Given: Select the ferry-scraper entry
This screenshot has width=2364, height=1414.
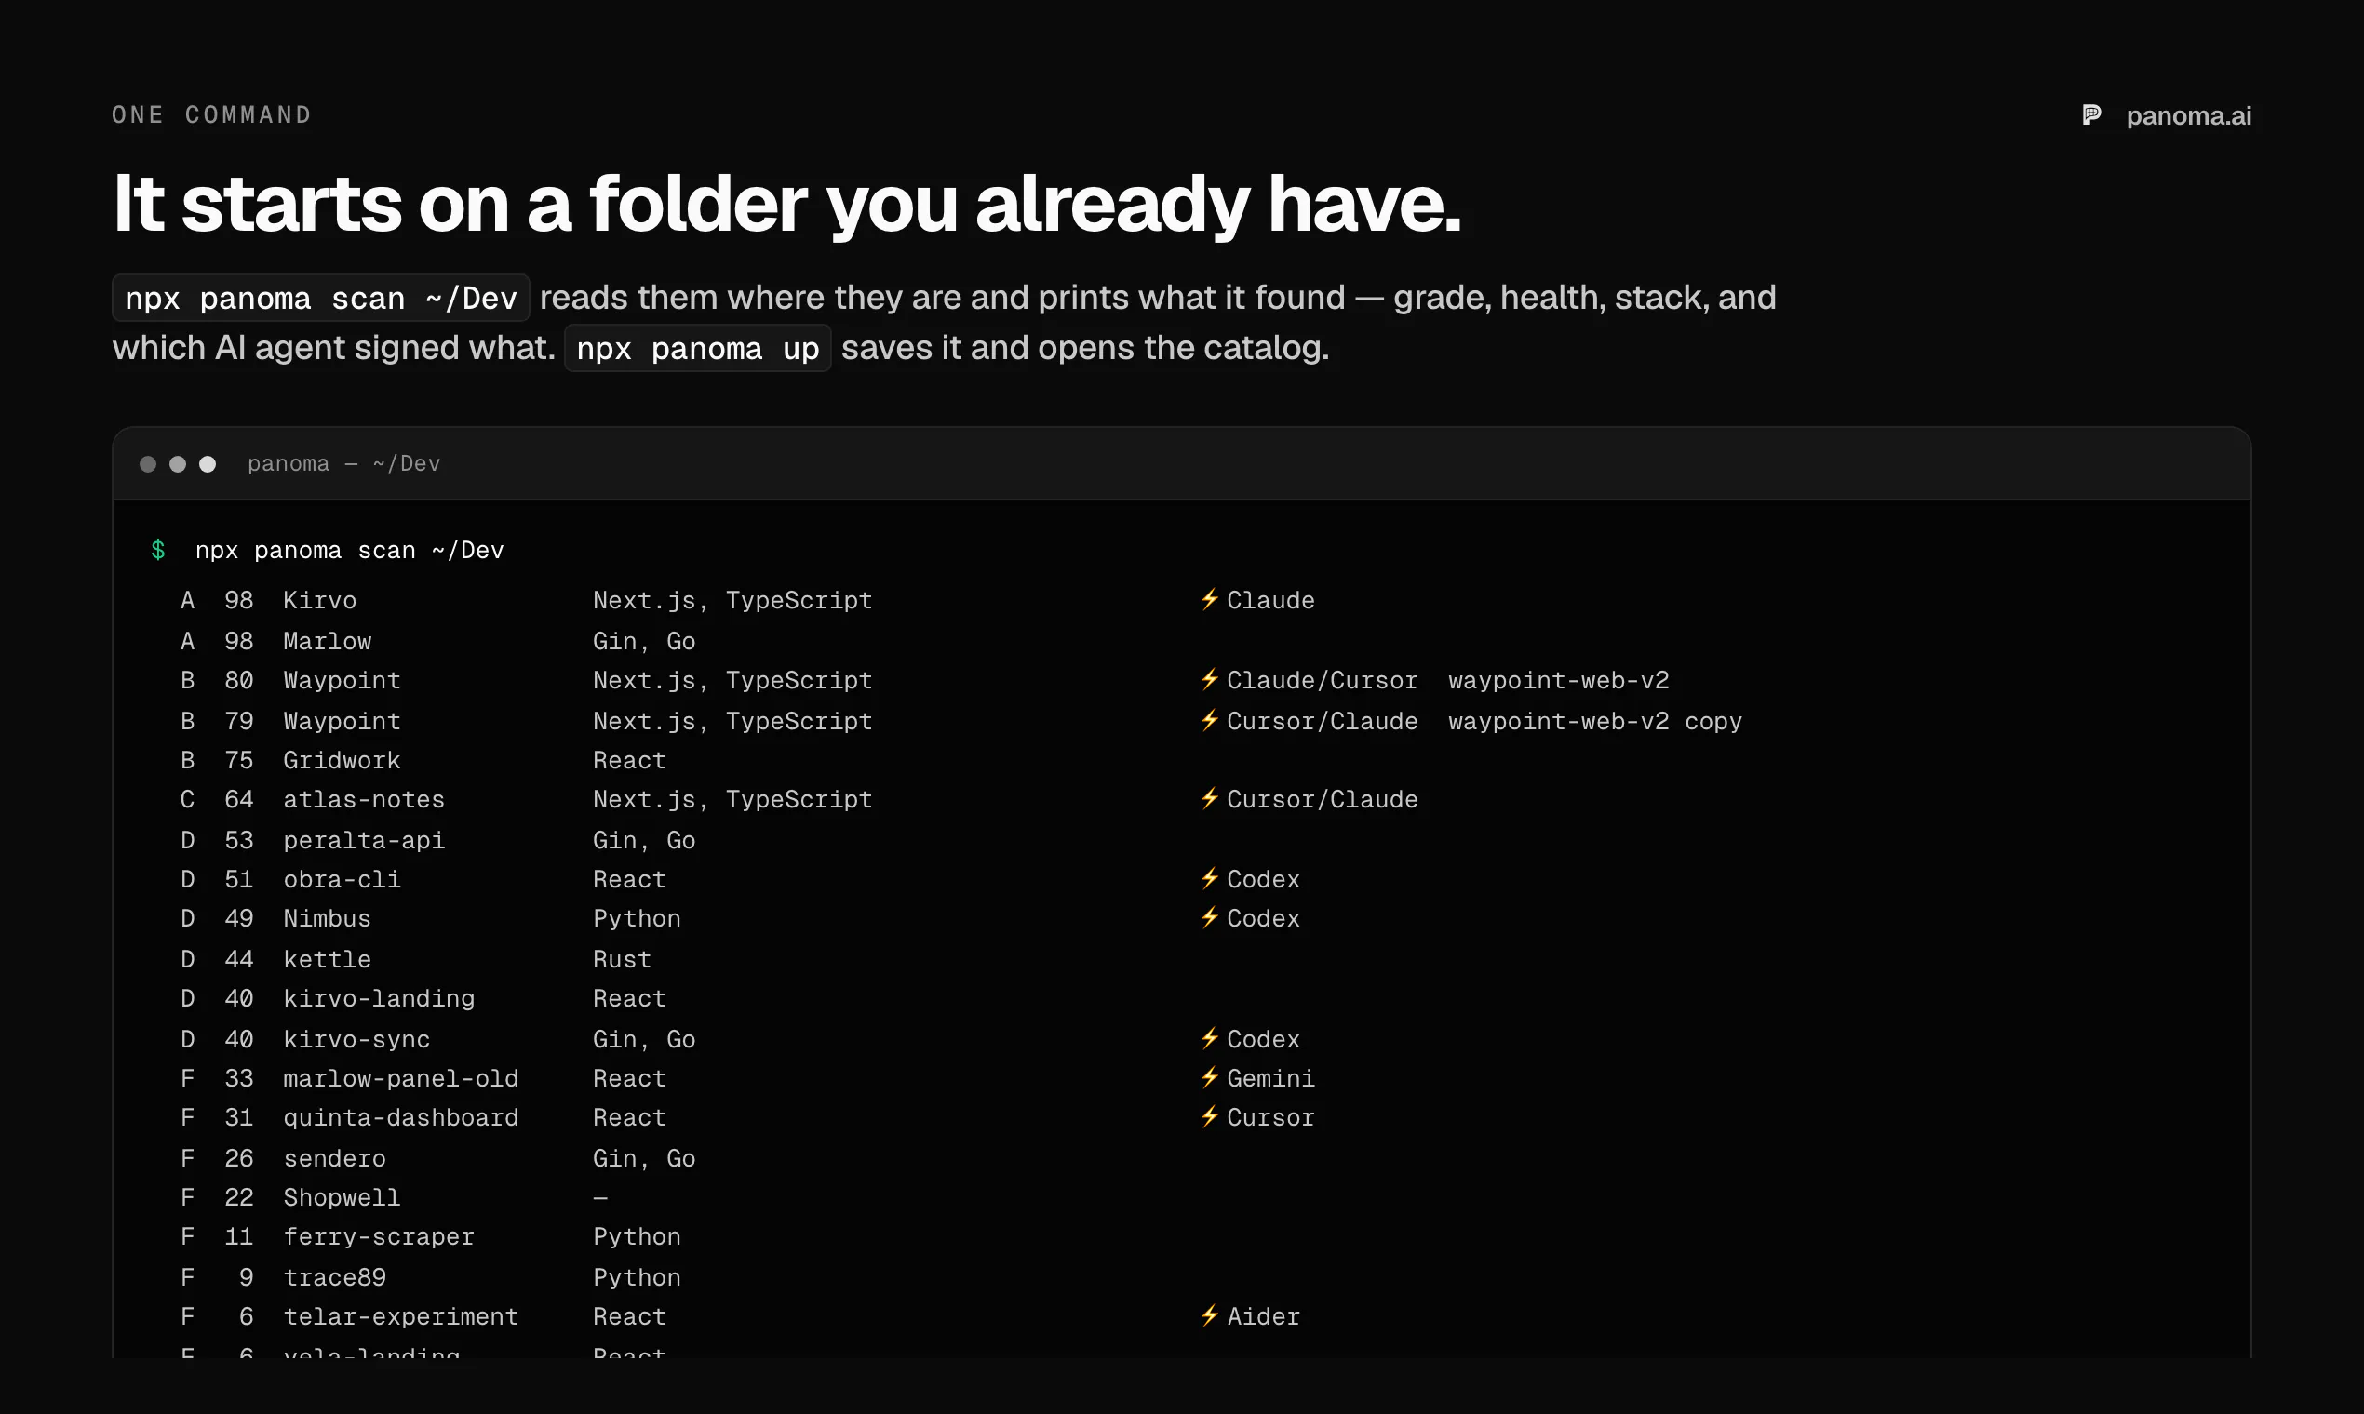Looking at the screenshot, I should click(x=379, y=1236).
